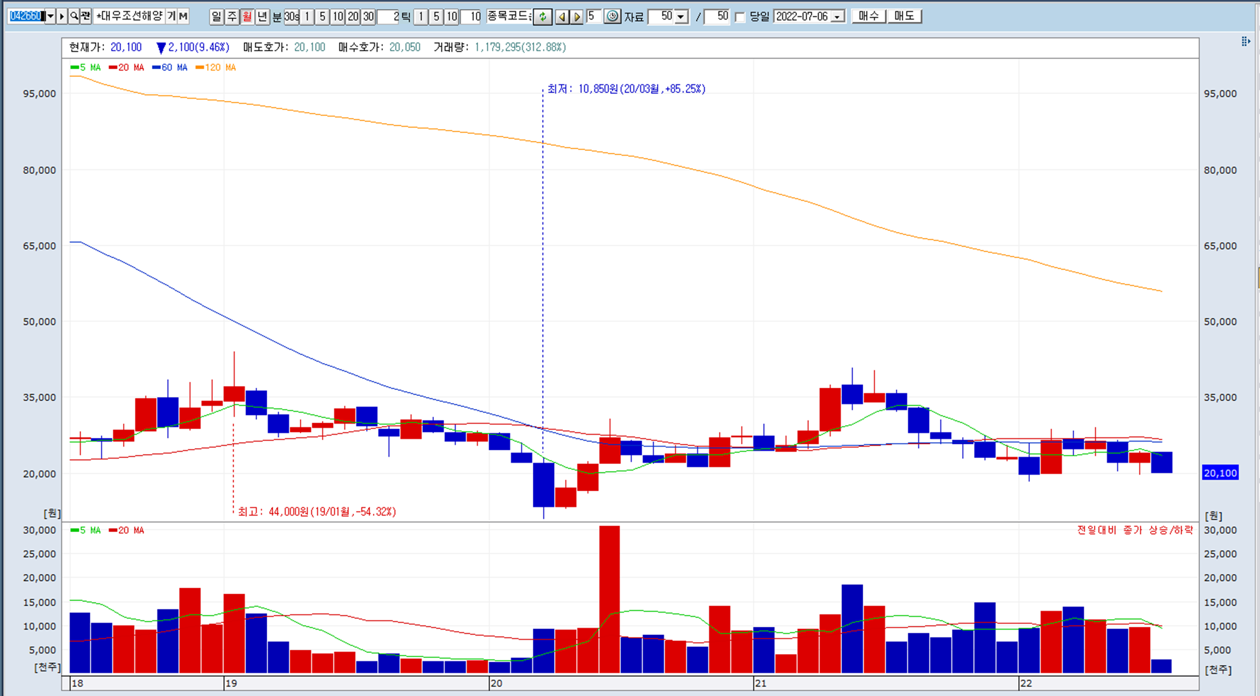Switch to 년 (yearly) chart period
1260x696 pixels.
coord(262,17)
